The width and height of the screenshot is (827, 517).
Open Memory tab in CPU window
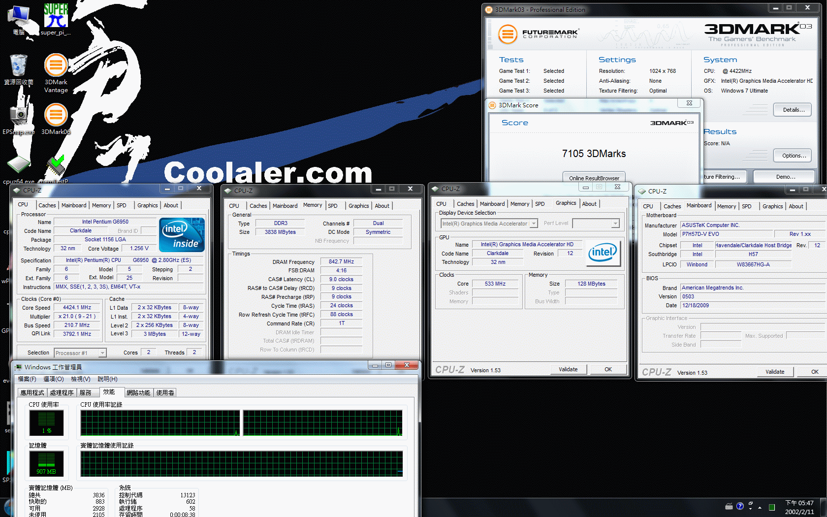coord(101,205)
